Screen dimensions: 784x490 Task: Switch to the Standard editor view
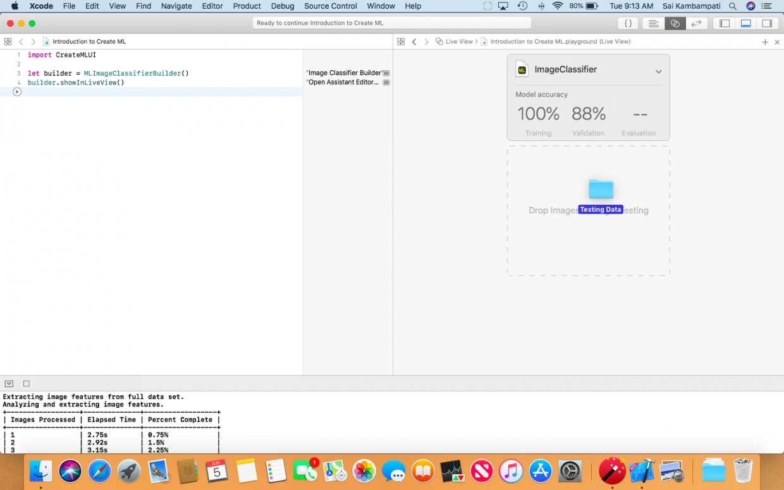(x=654, y=23)
